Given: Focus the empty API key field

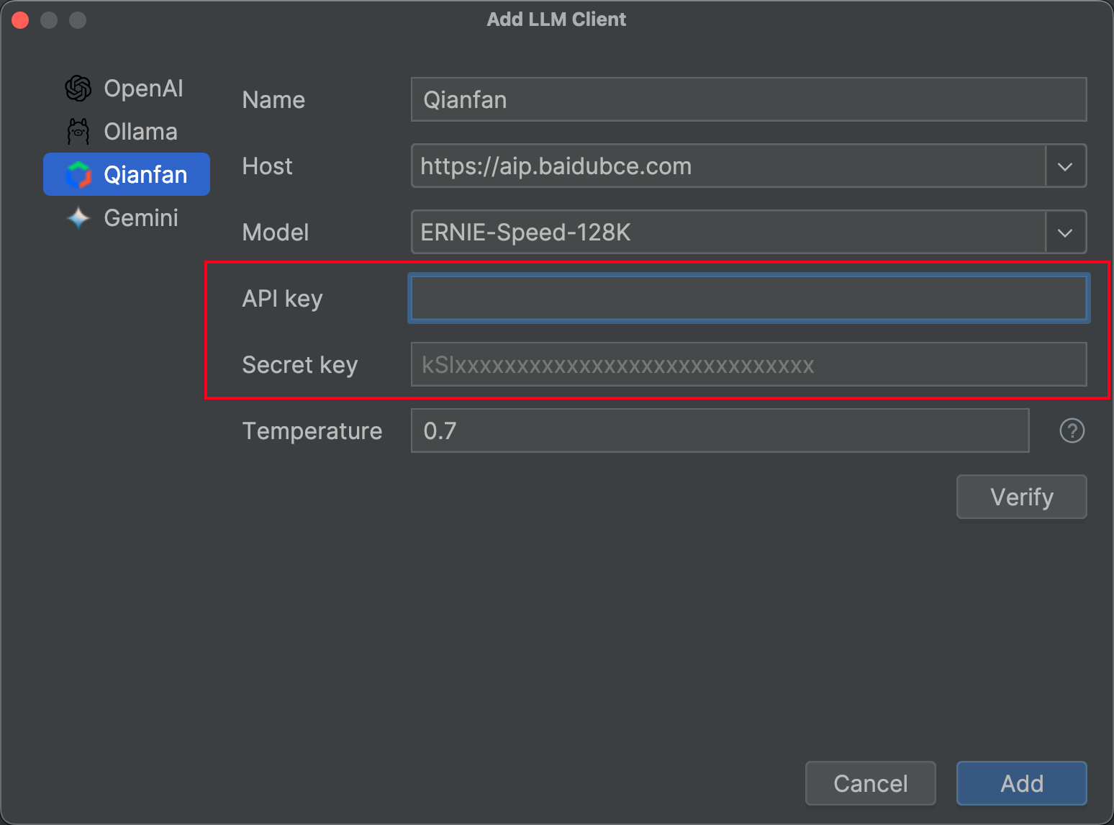Looking at the screenshot, I should click(748, 298).
